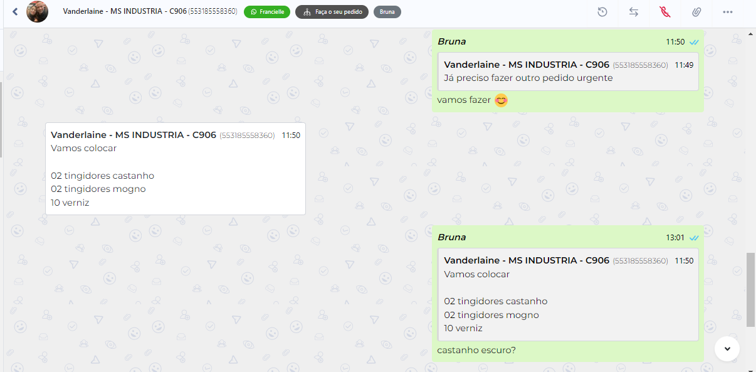
Task: Click the scrollbar down arrow
Action: pos(750,367)
